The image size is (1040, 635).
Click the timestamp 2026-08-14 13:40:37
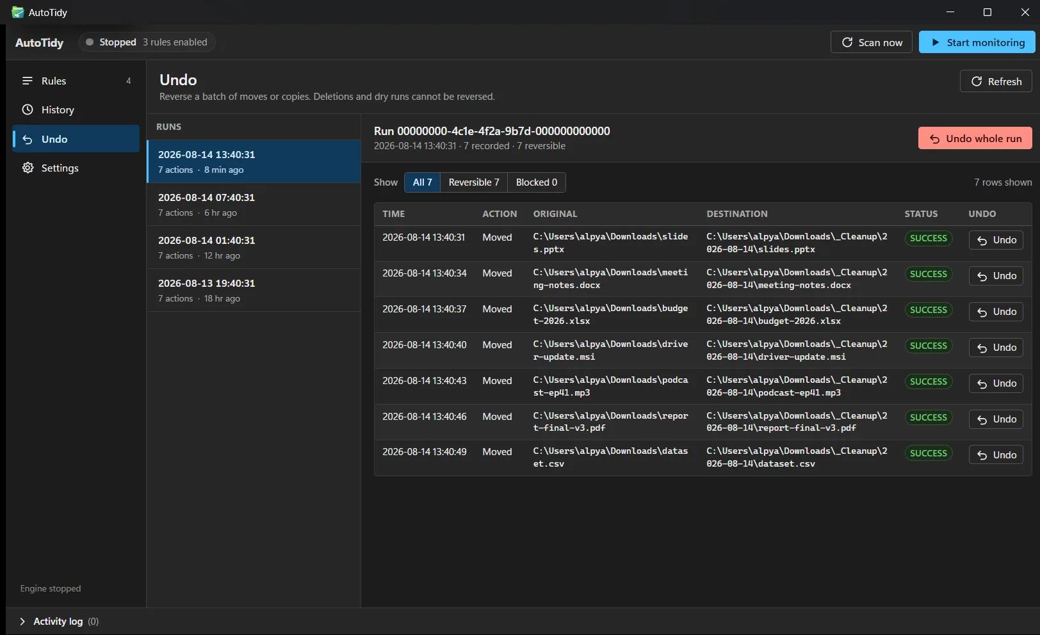click(x=425, y=309)
